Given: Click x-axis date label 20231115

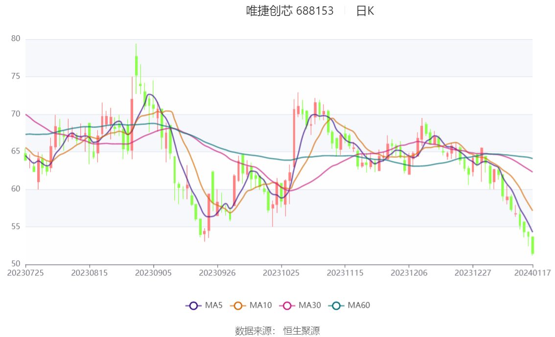Looking at the screenshot, I should click(x=345, y=273).
